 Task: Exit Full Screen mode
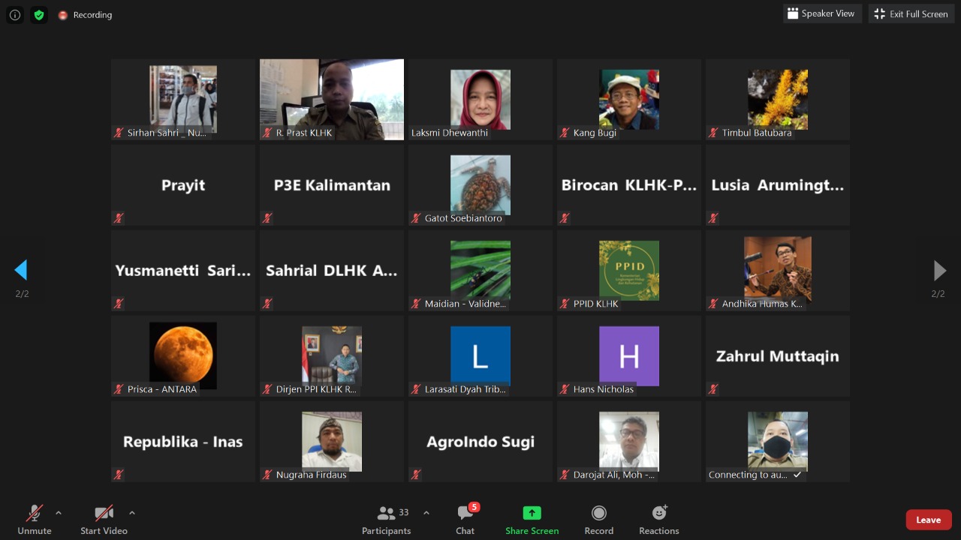point(911,13)
